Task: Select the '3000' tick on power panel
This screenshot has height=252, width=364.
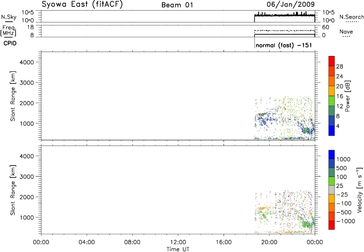Action: click(x=27, y=83)
